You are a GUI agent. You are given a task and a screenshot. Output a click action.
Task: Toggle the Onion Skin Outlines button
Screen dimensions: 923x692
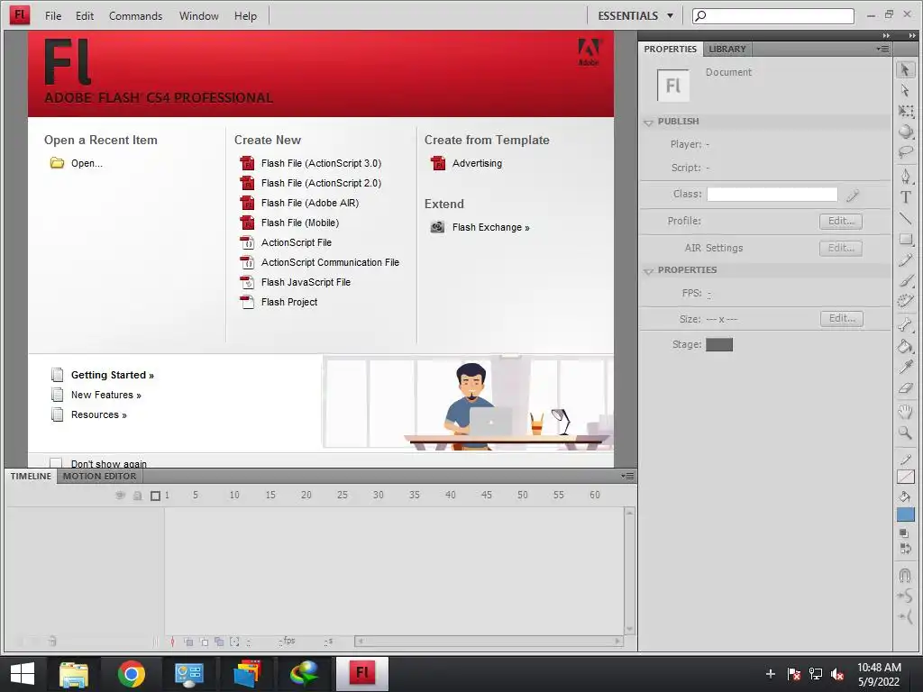click(x=204, y=642)
